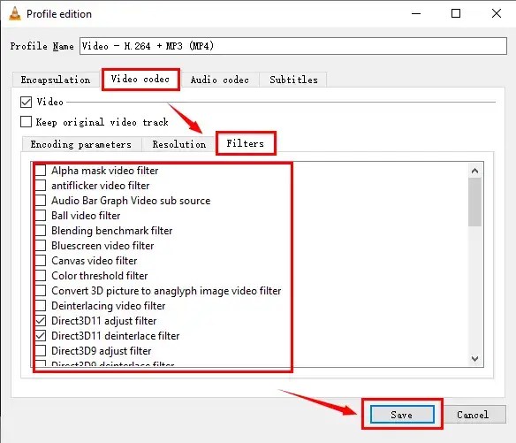This screenshot has height=443, width=516.
Task: Click the Profile Name text field
Action: point(292,46)
